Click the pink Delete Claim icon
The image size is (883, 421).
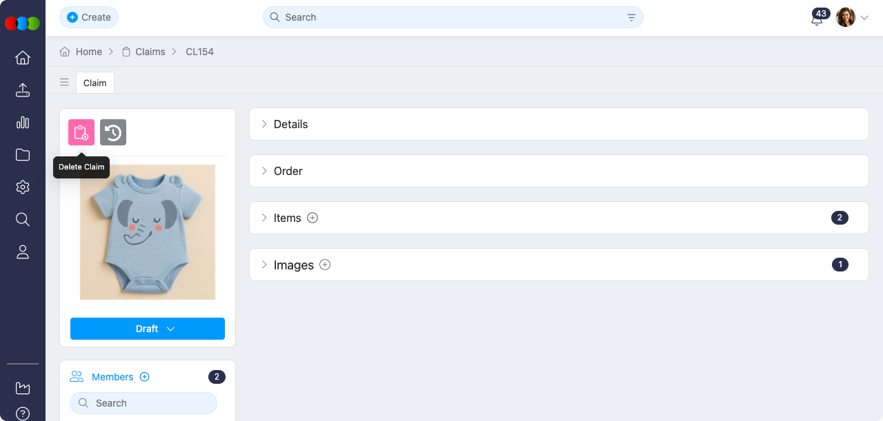tap(81, 132)
